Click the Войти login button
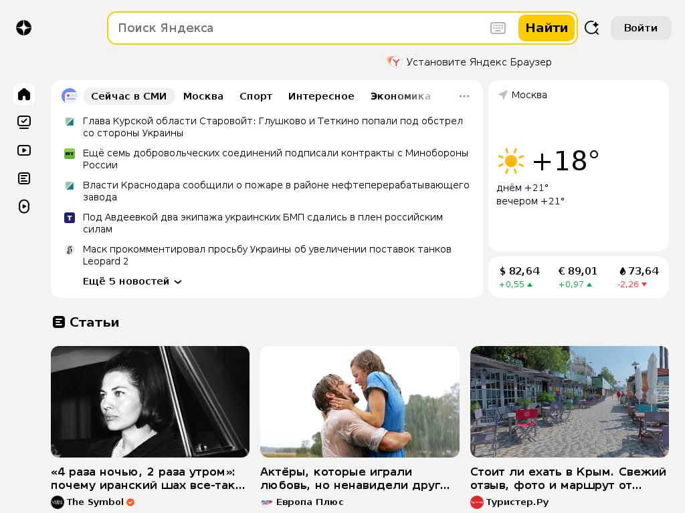685x513 pixels. click(640, 28)
